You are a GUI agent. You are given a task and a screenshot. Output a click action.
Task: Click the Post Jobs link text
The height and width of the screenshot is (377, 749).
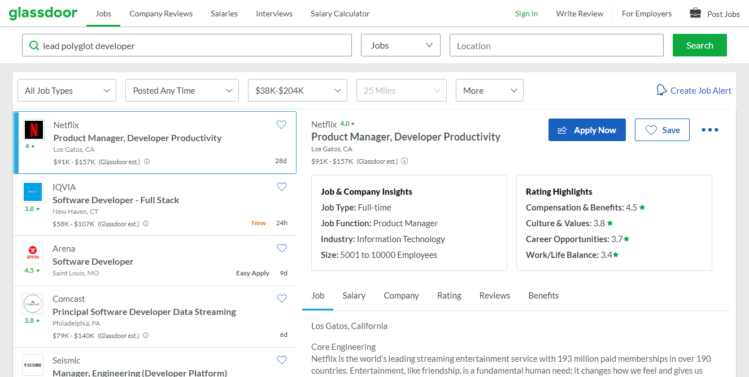click(724, 14)
